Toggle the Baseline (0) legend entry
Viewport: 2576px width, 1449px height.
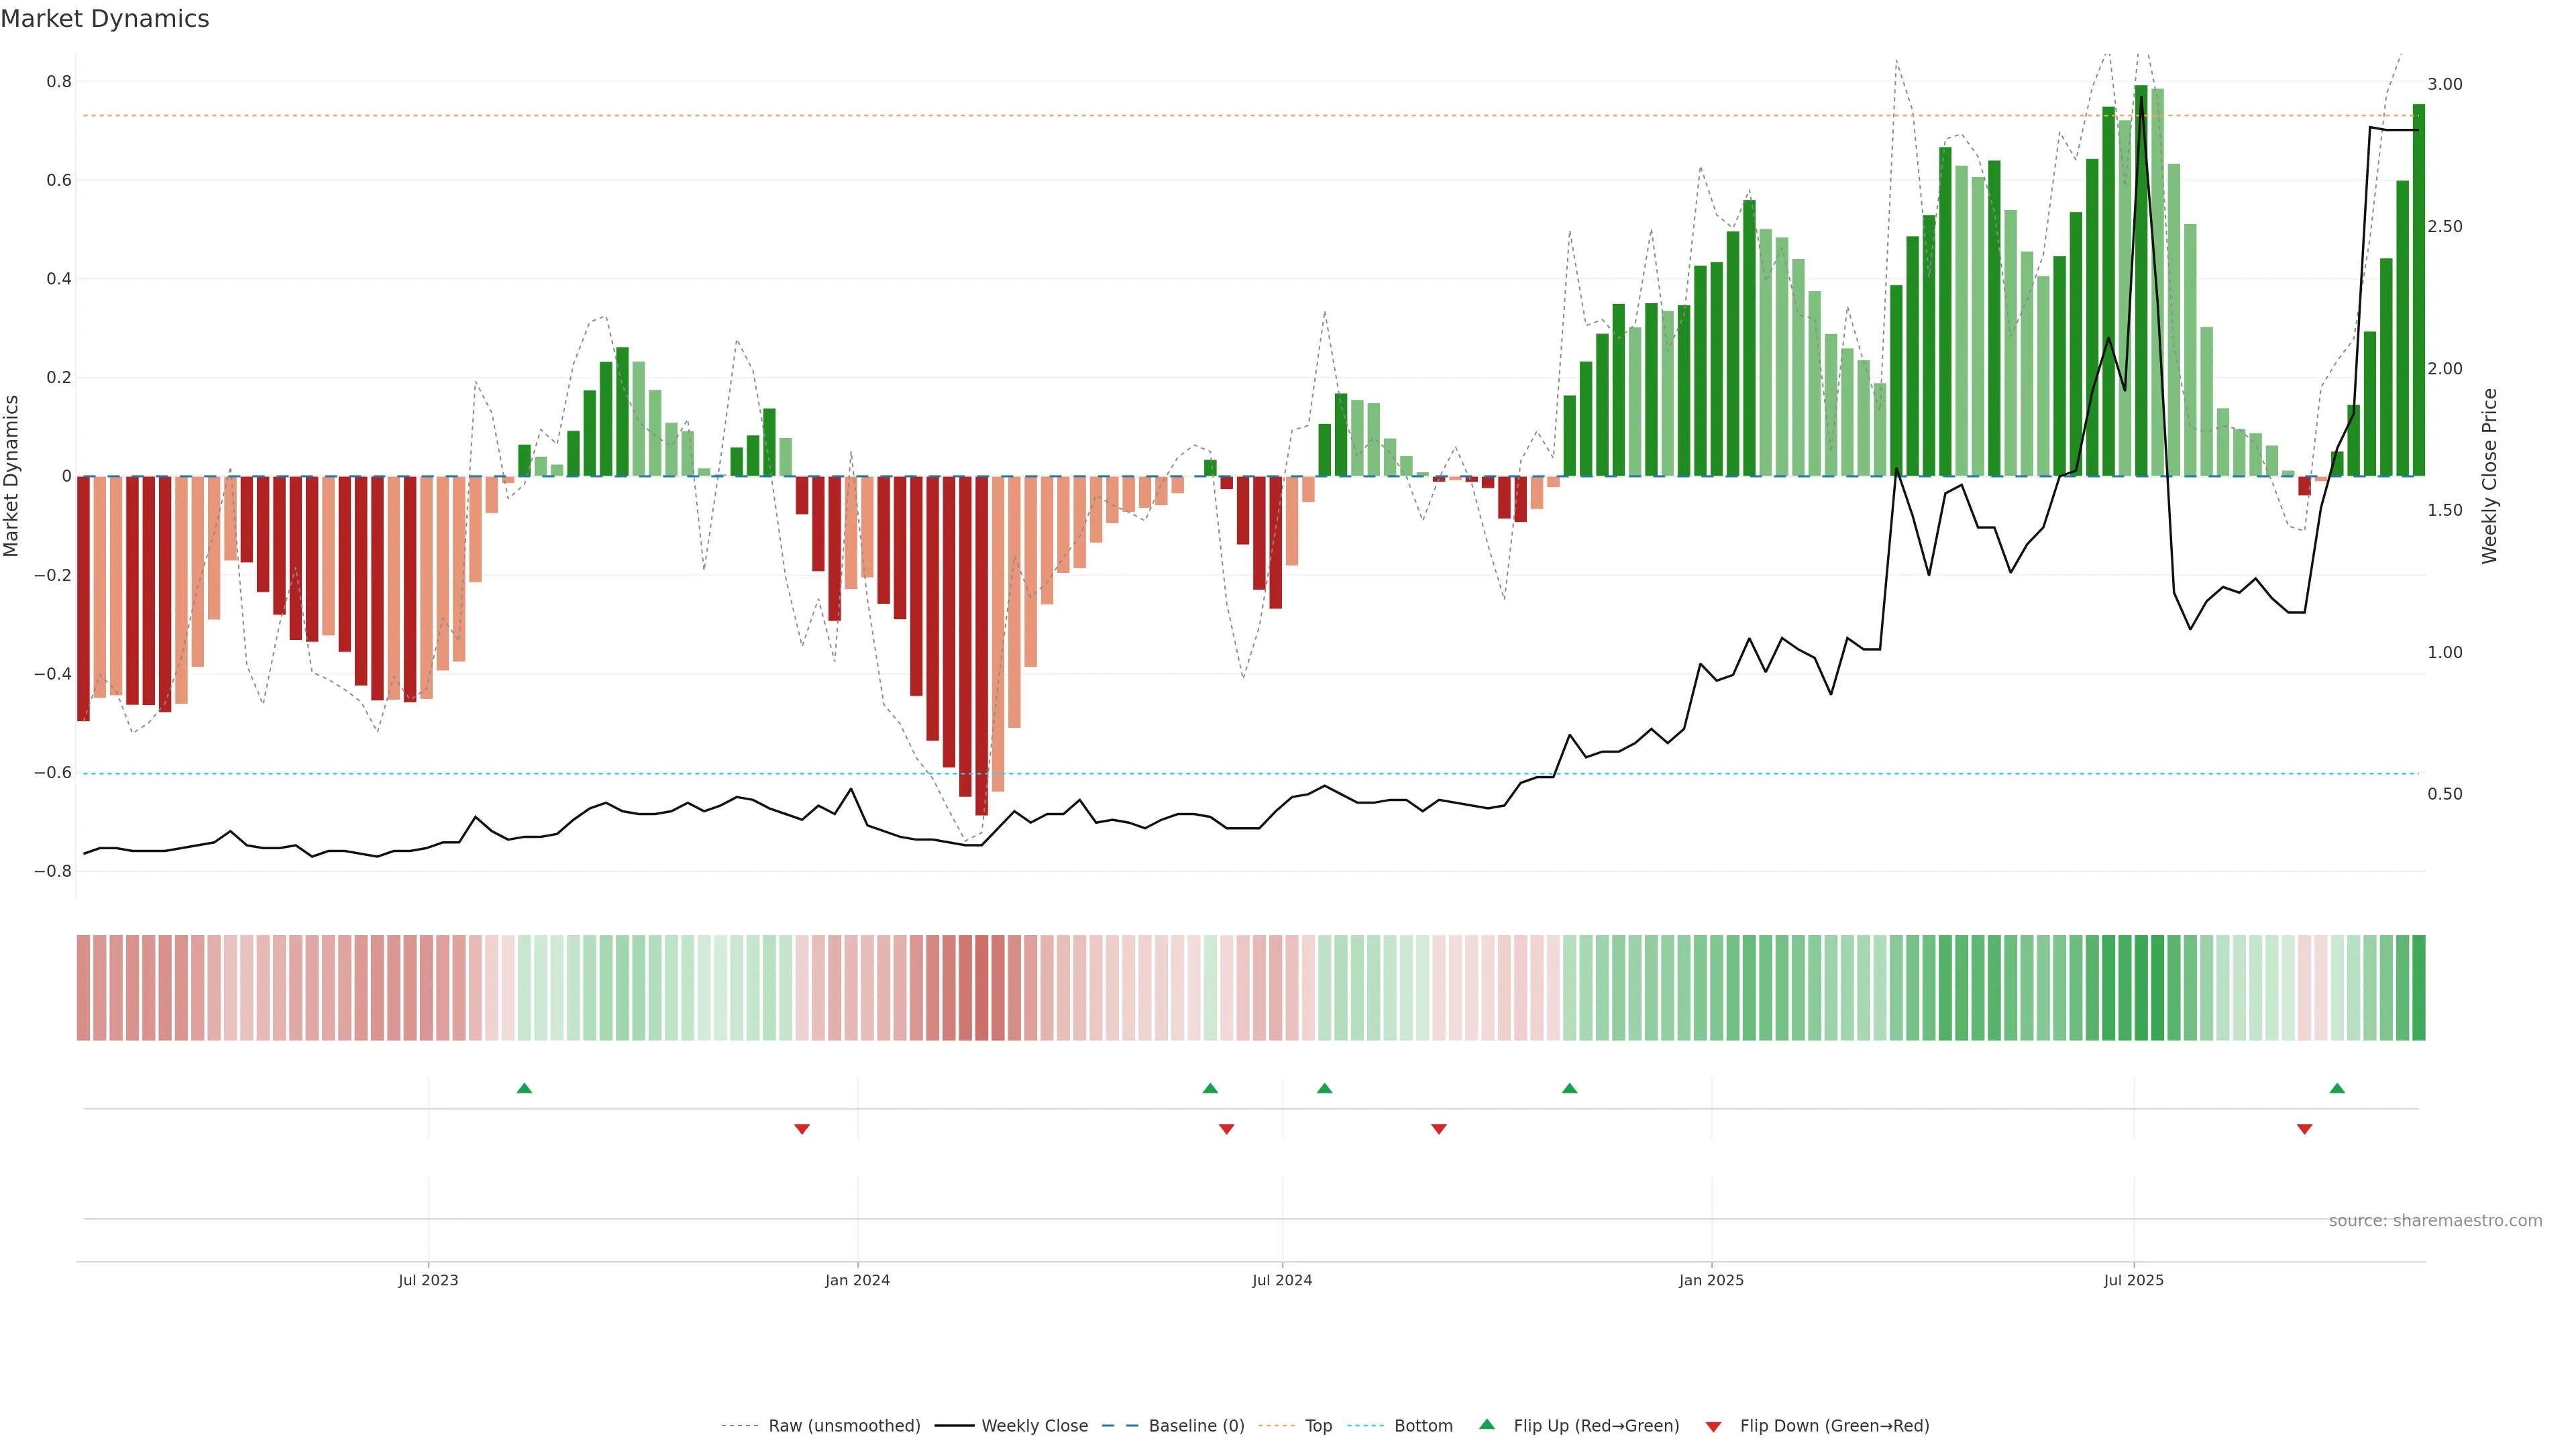(x=1196, y=1425)
